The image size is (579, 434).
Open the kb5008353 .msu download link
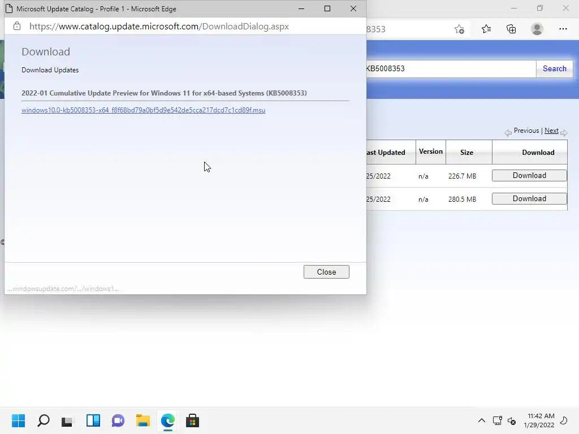[x=143, y=110]
